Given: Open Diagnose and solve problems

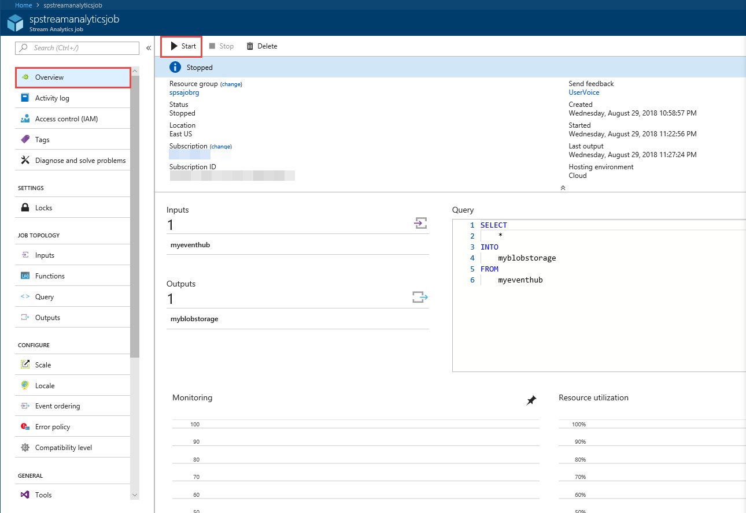Looking at the screenshot, I should point(80,161).
